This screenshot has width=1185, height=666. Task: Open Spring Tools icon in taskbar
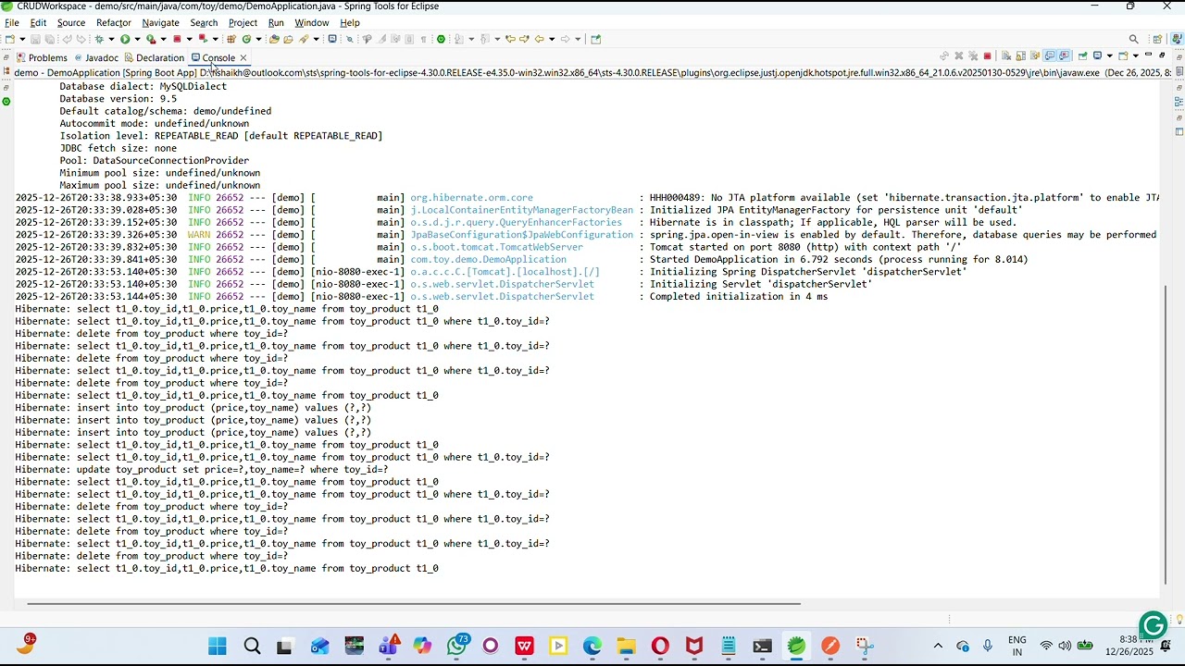tap(796, 646)
